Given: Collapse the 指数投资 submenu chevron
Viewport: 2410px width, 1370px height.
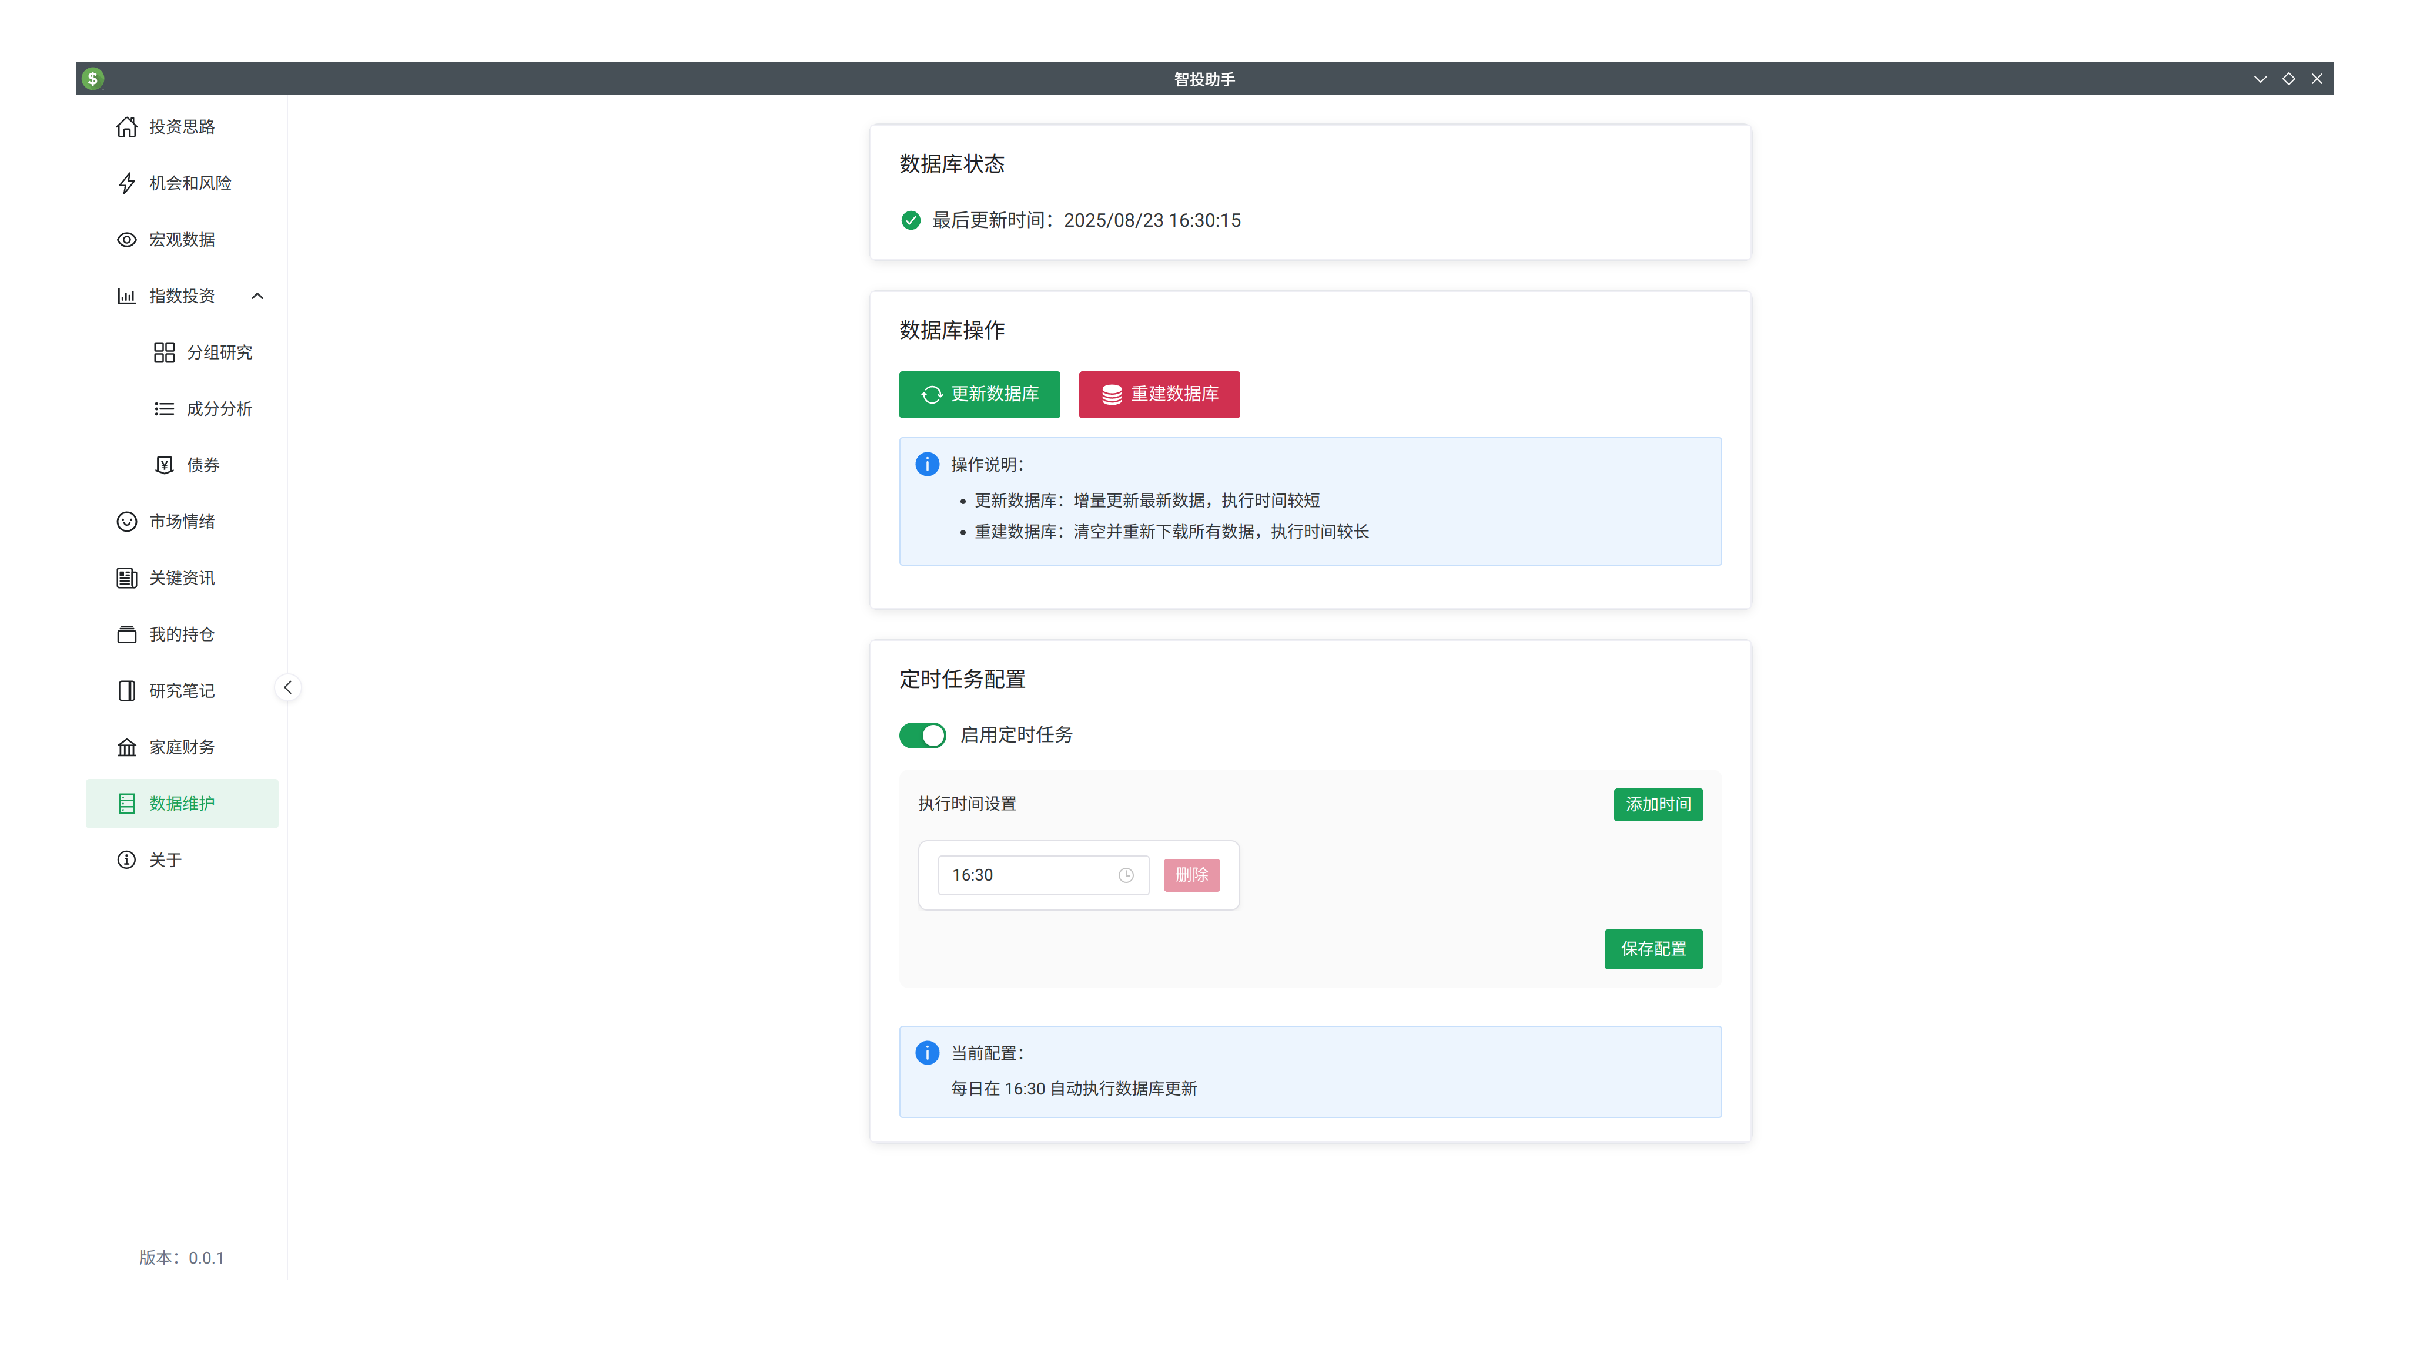Looking at the screenshot, I should tap(257, 297).
